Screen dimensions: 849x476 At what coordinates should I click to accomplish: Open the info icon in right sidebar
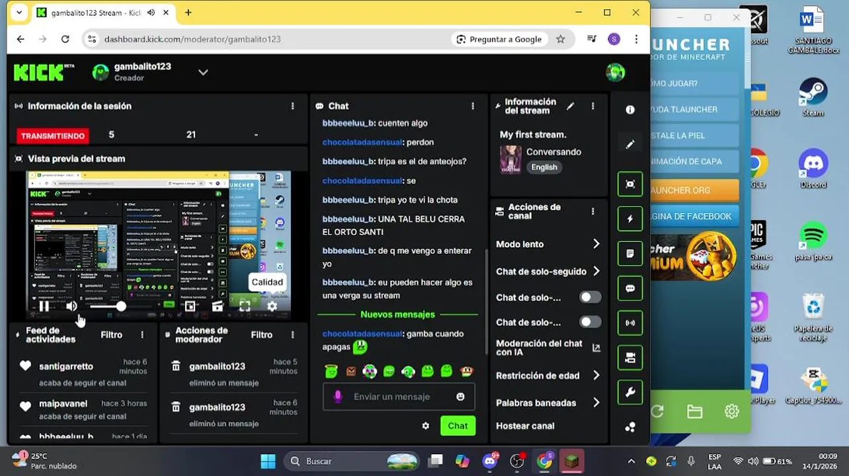630,110
